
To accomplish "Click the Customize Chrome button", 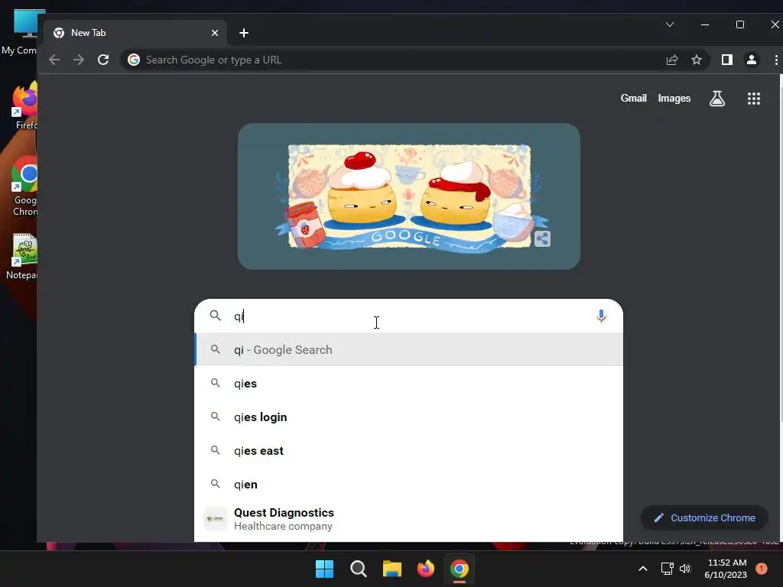I will (704, 518).
